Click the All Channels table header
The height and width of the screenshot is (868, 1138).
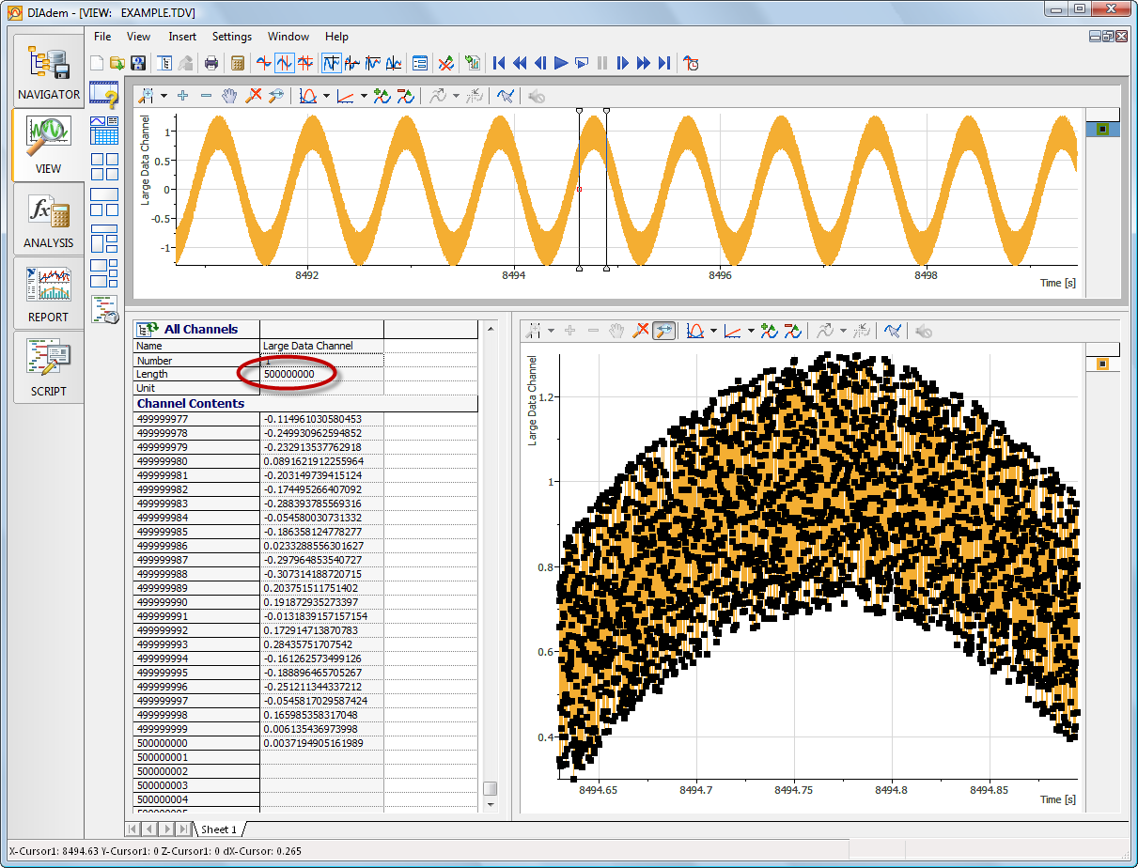tap(200, 329)
